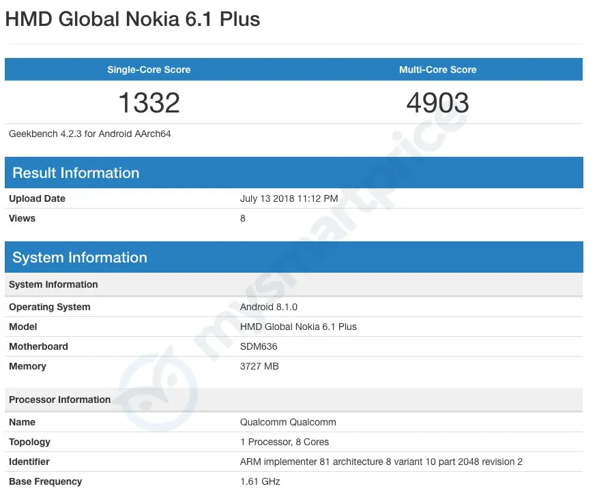Screen dimensions: 597x497
Task: Click the single-core score value 1332
Action: tap(149, 103)
